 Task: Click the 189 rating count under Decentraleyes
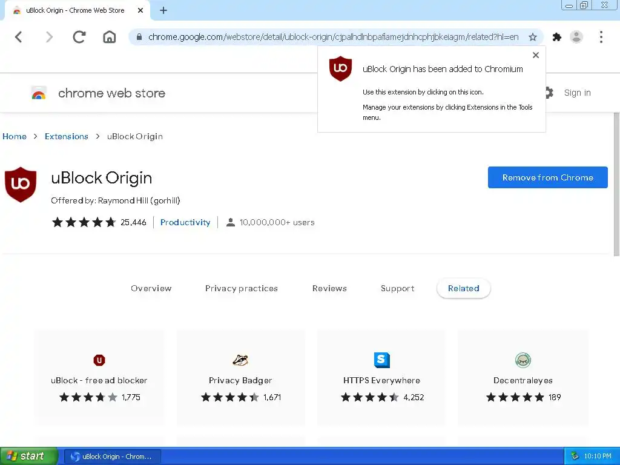tap(555, 397)
